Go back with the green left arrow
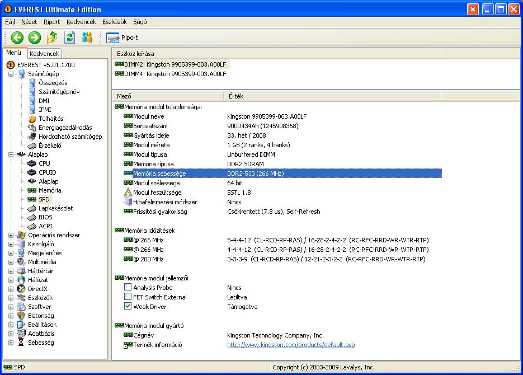The width and height of the screenshot is (523, 375). click(17, 37)
